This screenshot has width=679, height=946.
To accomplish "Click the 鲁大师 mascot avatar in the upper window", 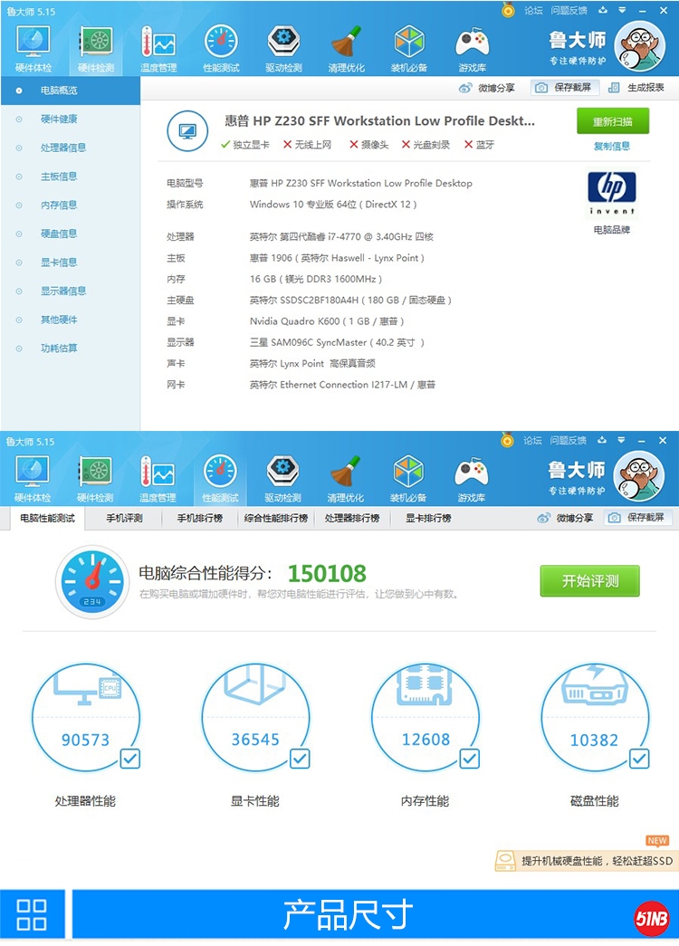I will [640, 46].
